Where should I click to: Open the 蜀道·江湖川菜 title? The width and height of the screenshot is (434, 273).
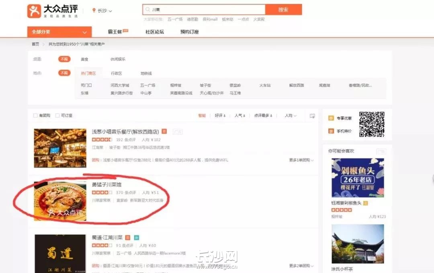point(107,238)
